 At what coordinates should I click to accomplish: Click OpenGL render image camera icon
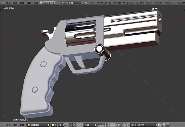[x=164, y=125]
